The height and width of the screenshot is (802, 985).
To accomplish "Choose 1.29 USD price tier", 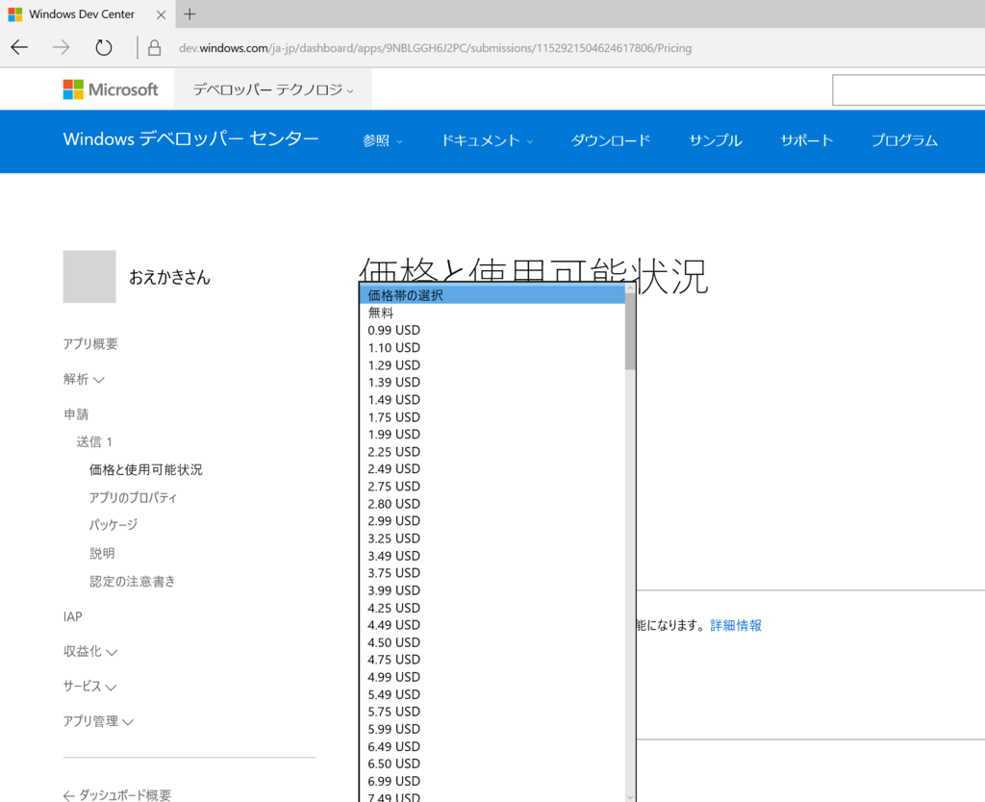I will click(x=492, y=364).
